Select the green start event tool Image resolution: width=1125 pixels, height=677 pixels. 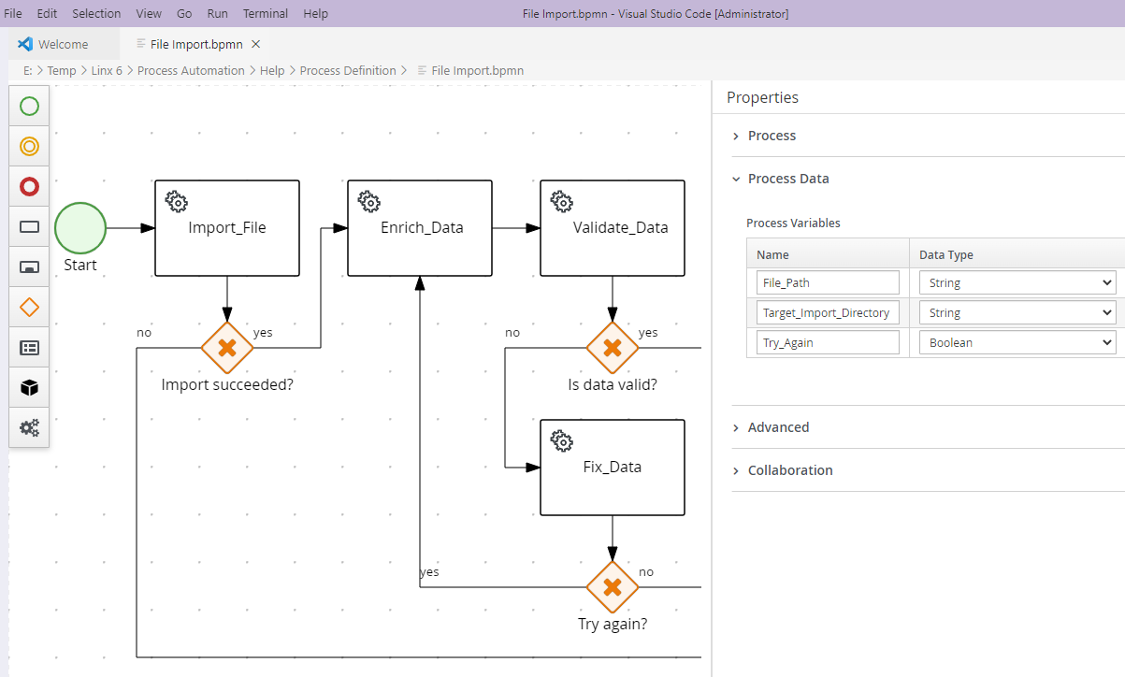click(29, 107)
